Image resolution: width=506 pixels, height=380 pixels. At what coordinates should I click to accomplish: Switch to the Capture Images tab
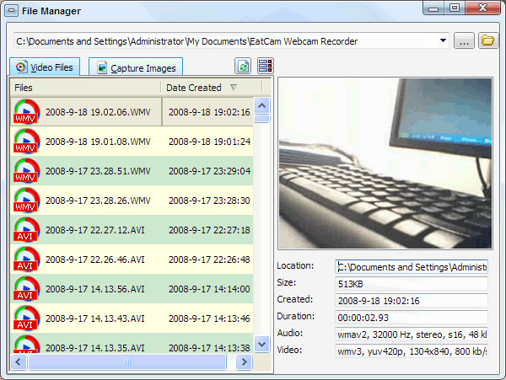[x=136, y=67]
